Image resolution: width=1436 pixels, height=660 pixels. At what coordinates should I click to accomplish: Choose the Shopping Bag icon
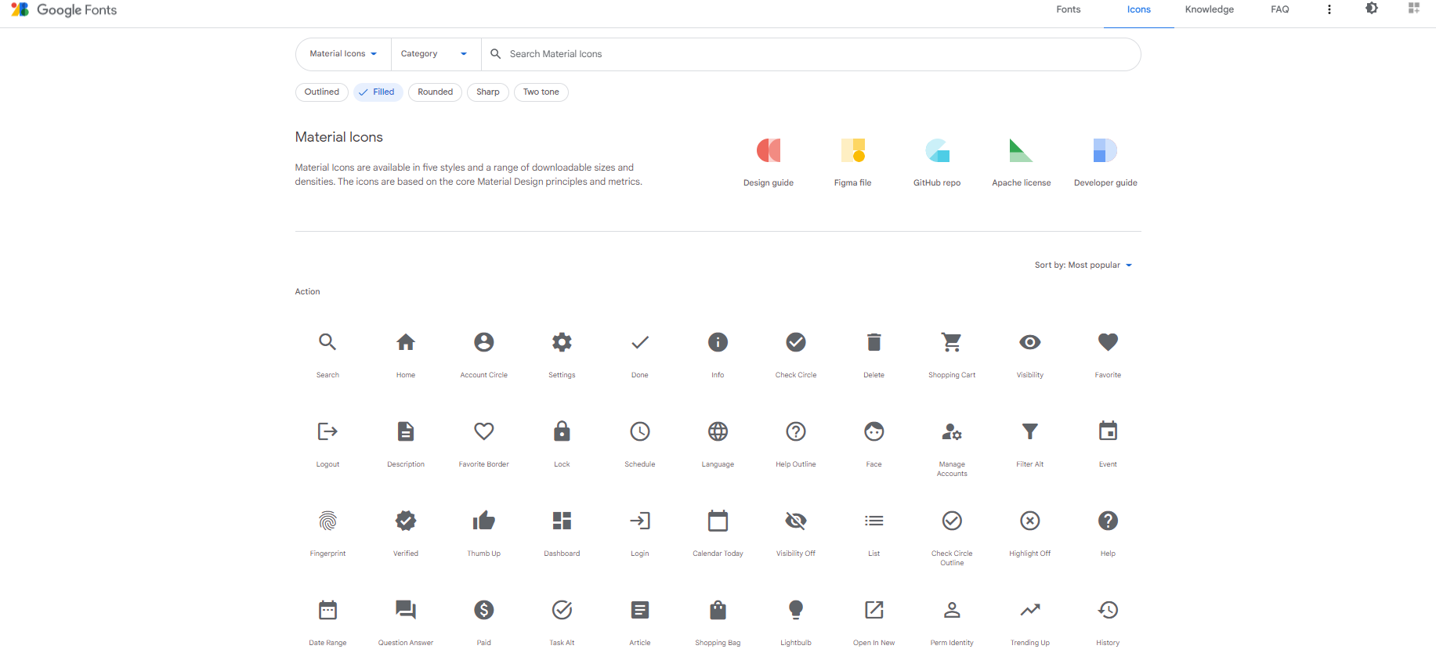pyautogui.click(x=718, y=610)
